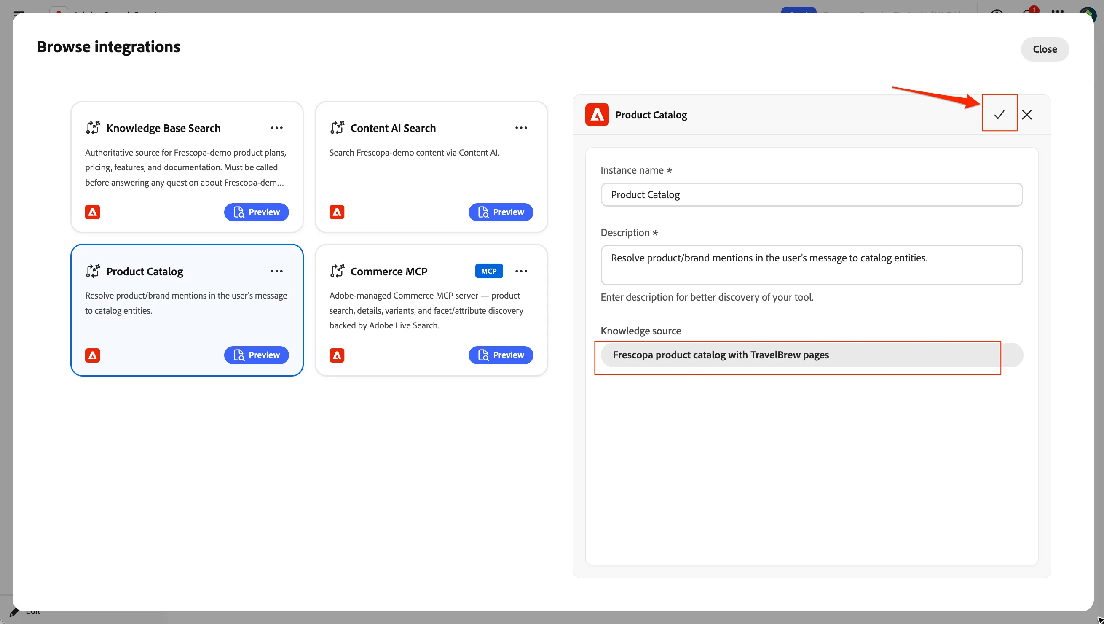Dismiss the Product Catalog panel with X

[1027, 115]
